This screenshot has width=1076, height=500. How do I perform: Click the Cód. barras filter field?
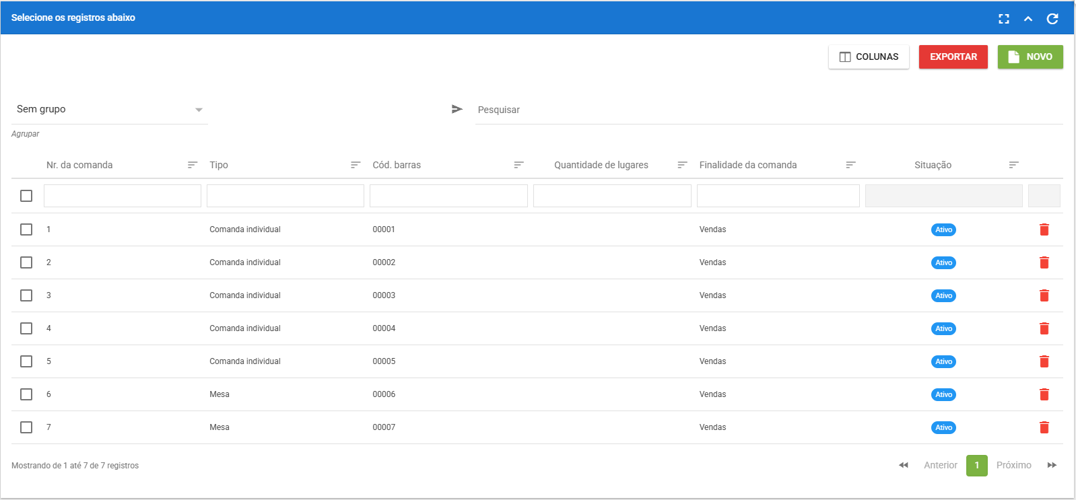[448, 196]
